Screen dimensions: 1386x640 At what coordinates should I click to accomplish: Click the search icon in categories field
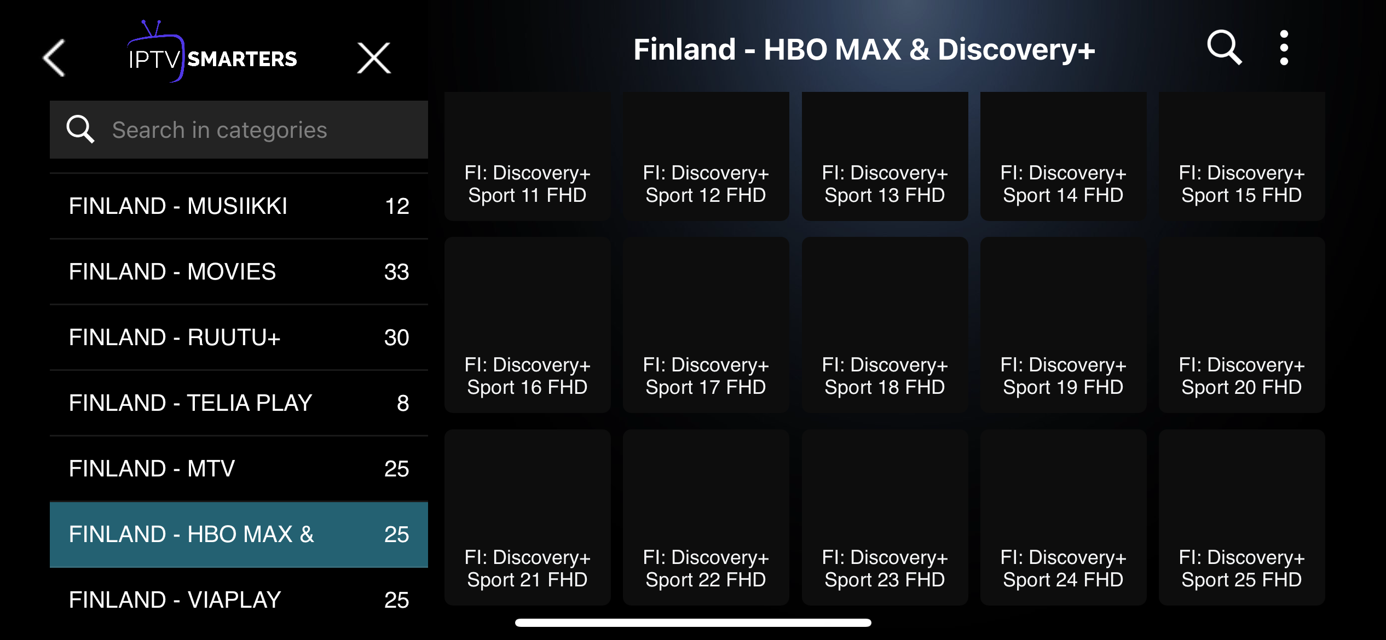[80, 130]
